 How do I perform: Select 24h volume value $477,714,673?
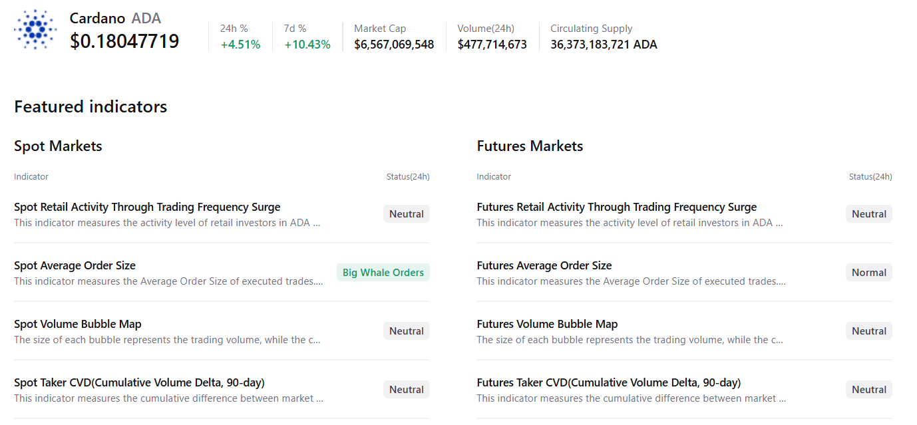click(492, 45)
